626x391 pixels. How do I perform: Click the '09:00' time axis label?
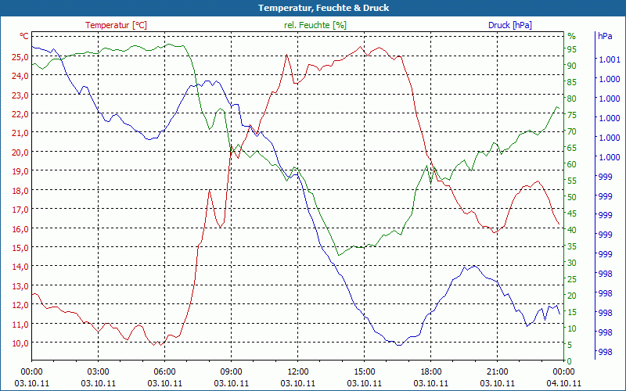click(x=231, y=372)
